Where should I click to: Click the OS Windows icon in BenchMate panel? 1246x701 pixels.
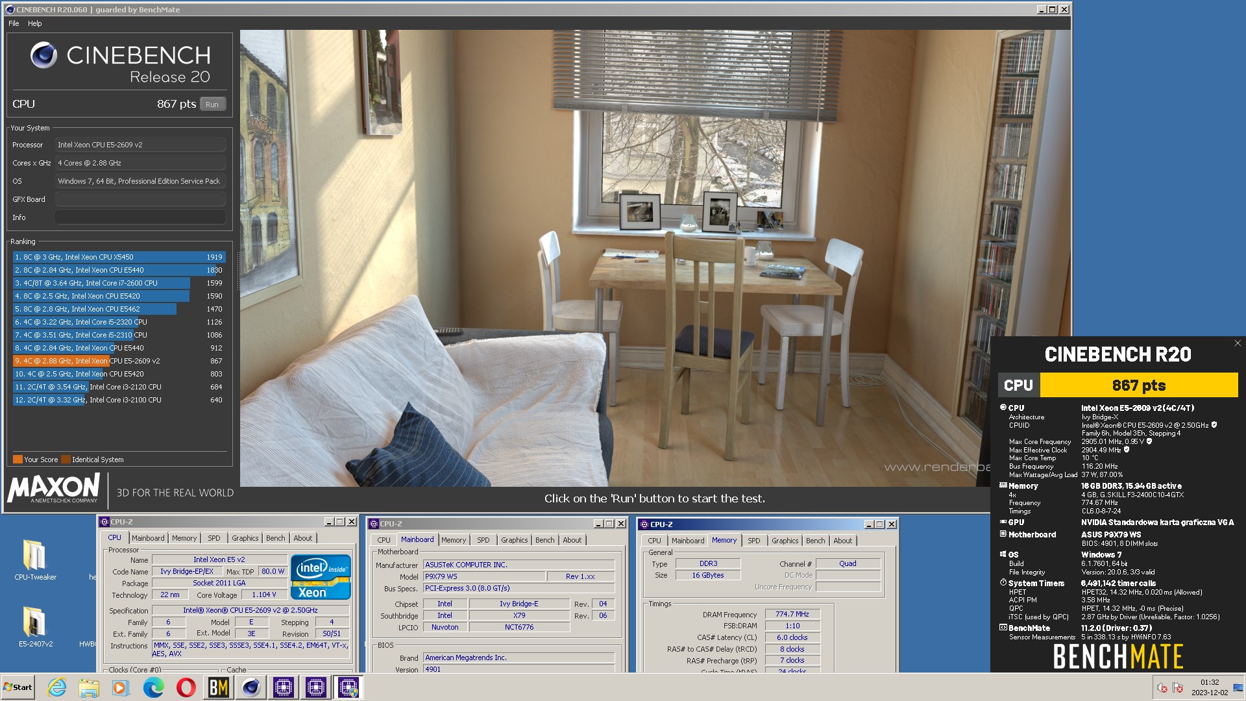[x=1003, y=554]
